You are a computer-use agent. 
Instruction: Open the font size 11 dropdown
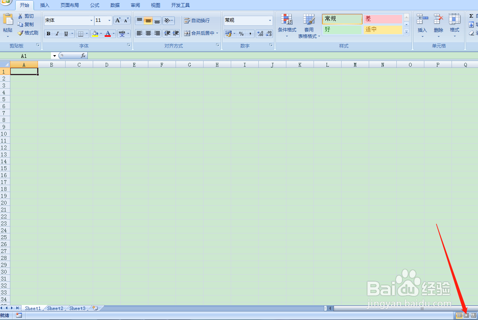coord(110,20)
